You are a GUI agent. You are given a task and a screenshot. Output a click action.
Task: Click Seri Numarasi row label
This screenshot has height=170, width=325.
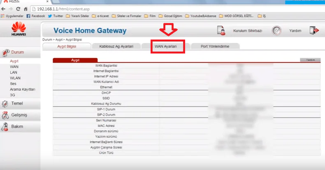106,120
